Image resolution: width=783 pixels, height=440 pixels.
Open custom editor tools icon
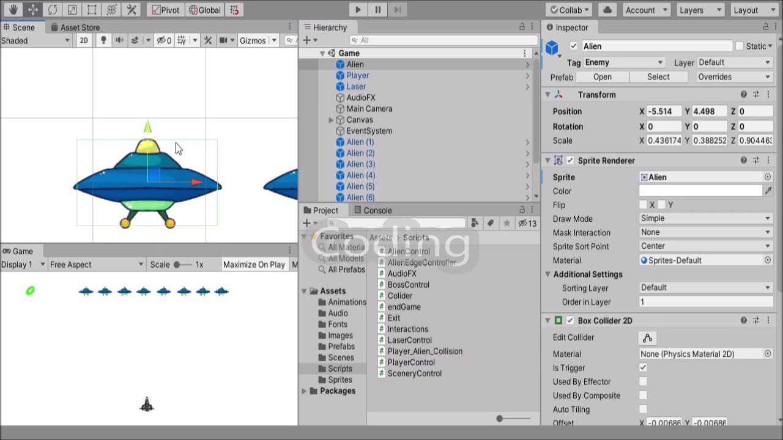(131, 10)
